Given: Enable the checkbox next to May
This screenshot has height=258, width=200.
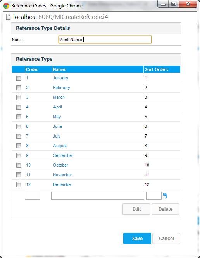Looking at the screenshot, I should [19, 117].
